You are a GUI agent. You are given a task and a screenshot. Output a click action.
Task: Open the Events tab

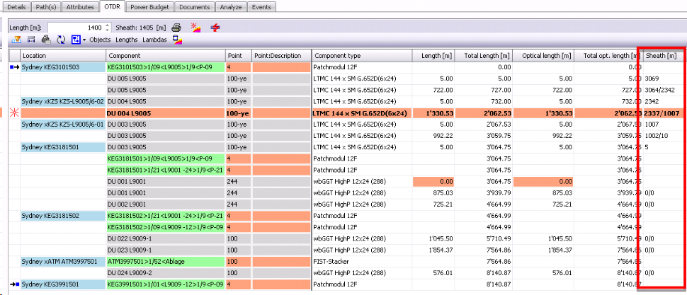click(261, 7)
